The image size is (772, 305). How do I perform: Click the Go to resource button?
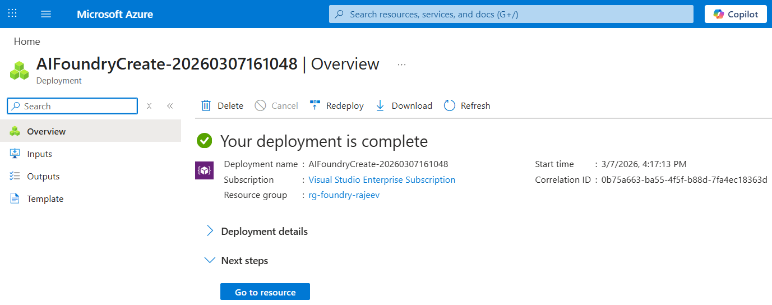[x=265, y=292]
